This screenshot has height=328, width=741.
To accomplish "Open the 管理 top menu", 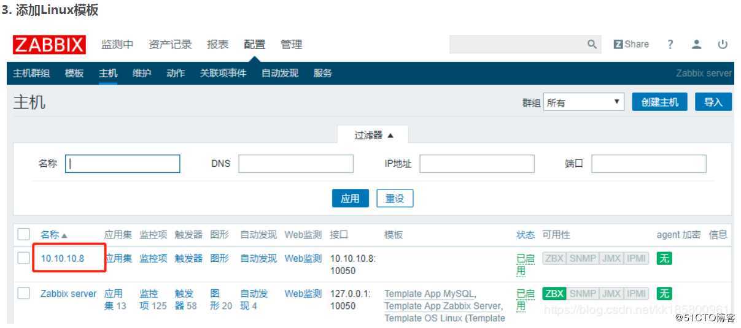I will point(292,45).
